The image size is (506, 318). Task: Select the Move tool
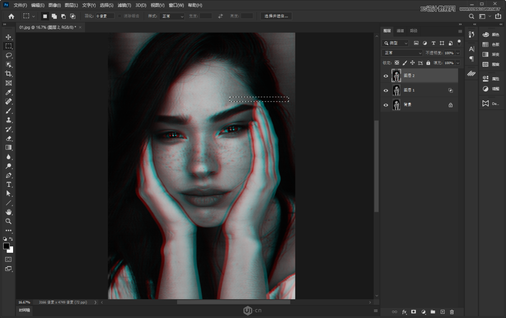coord(8,37)
